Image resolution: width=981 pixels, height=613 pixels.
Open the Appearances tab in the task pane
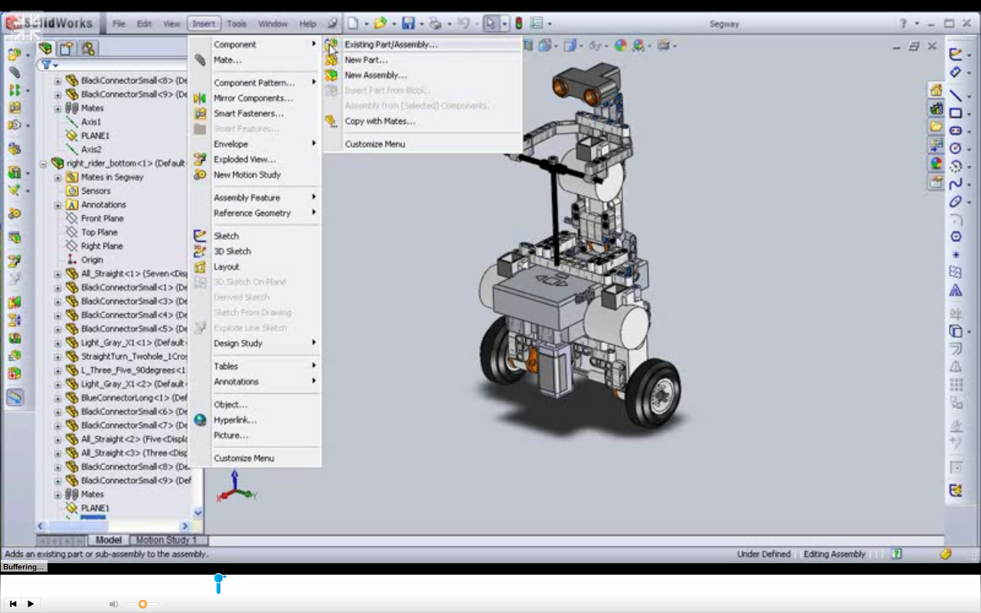pos(936,163)
